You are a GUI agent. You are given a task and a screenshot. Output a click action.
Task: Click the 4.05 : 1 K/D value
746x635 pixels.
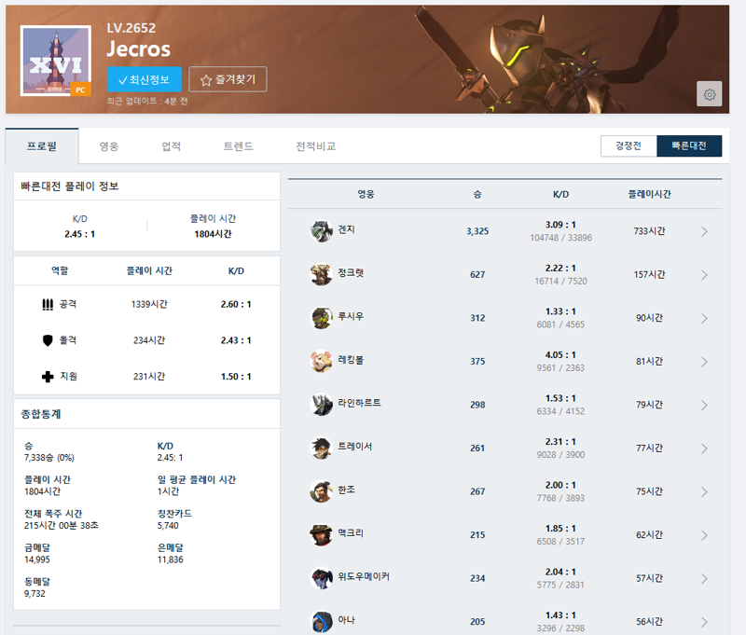pos(561,355)
